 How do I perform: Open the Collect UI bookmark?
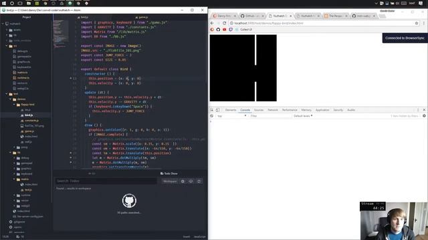coord(243,29)
